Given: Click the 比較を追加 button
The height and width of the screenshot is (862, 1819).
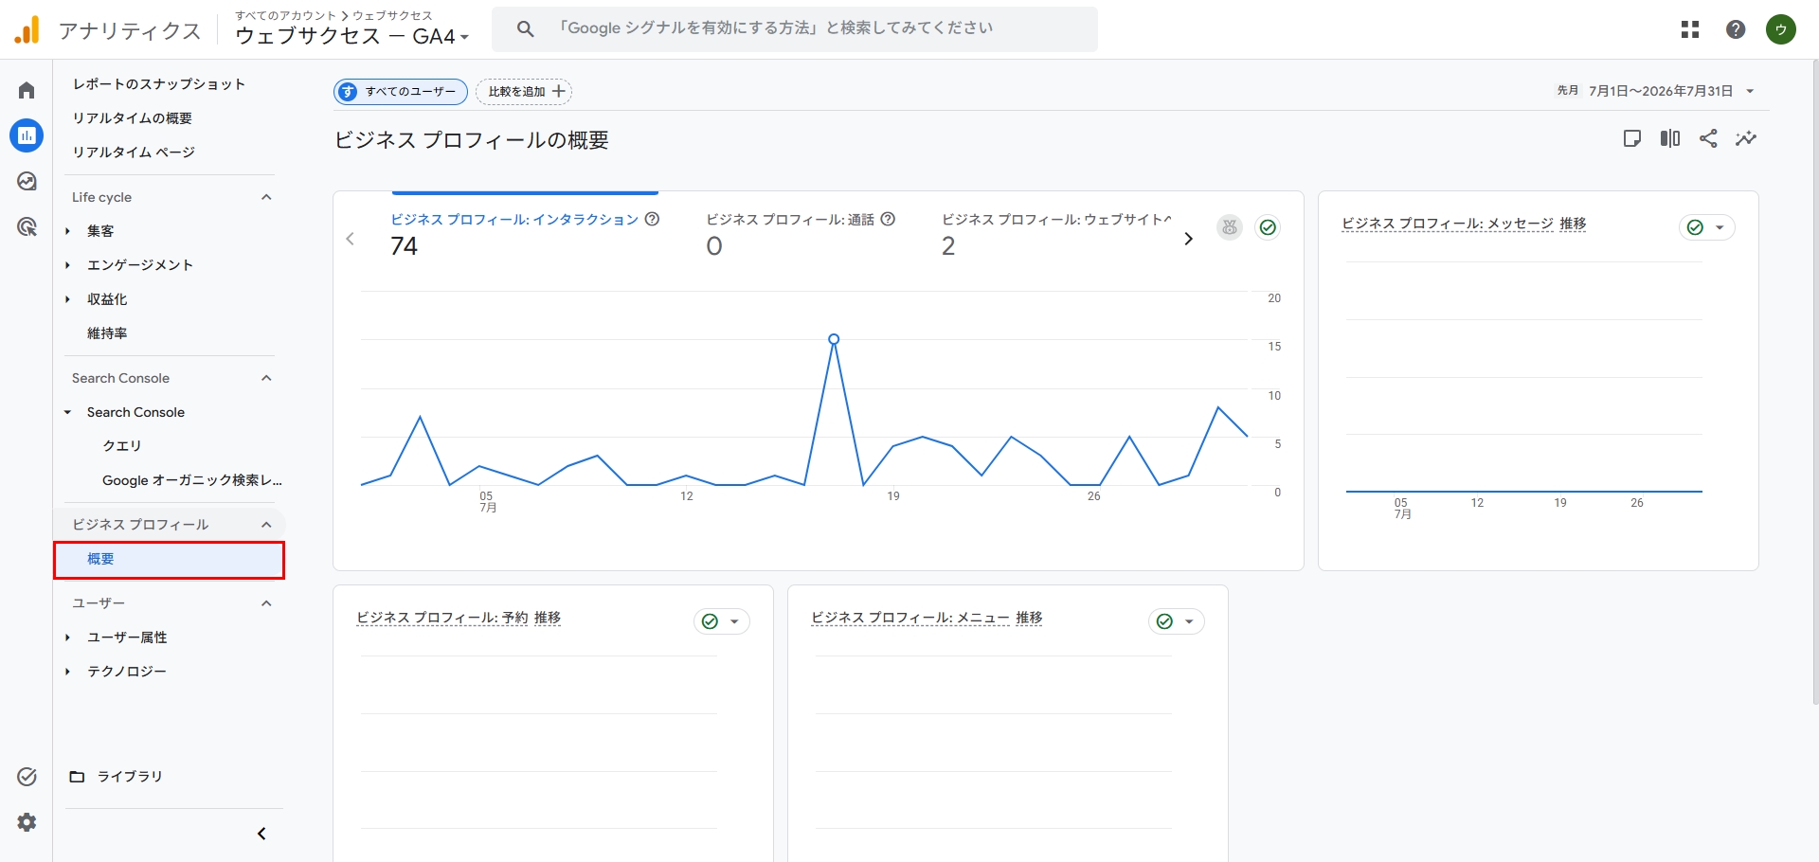Looking at the screenshot, I should pos(524,91).
